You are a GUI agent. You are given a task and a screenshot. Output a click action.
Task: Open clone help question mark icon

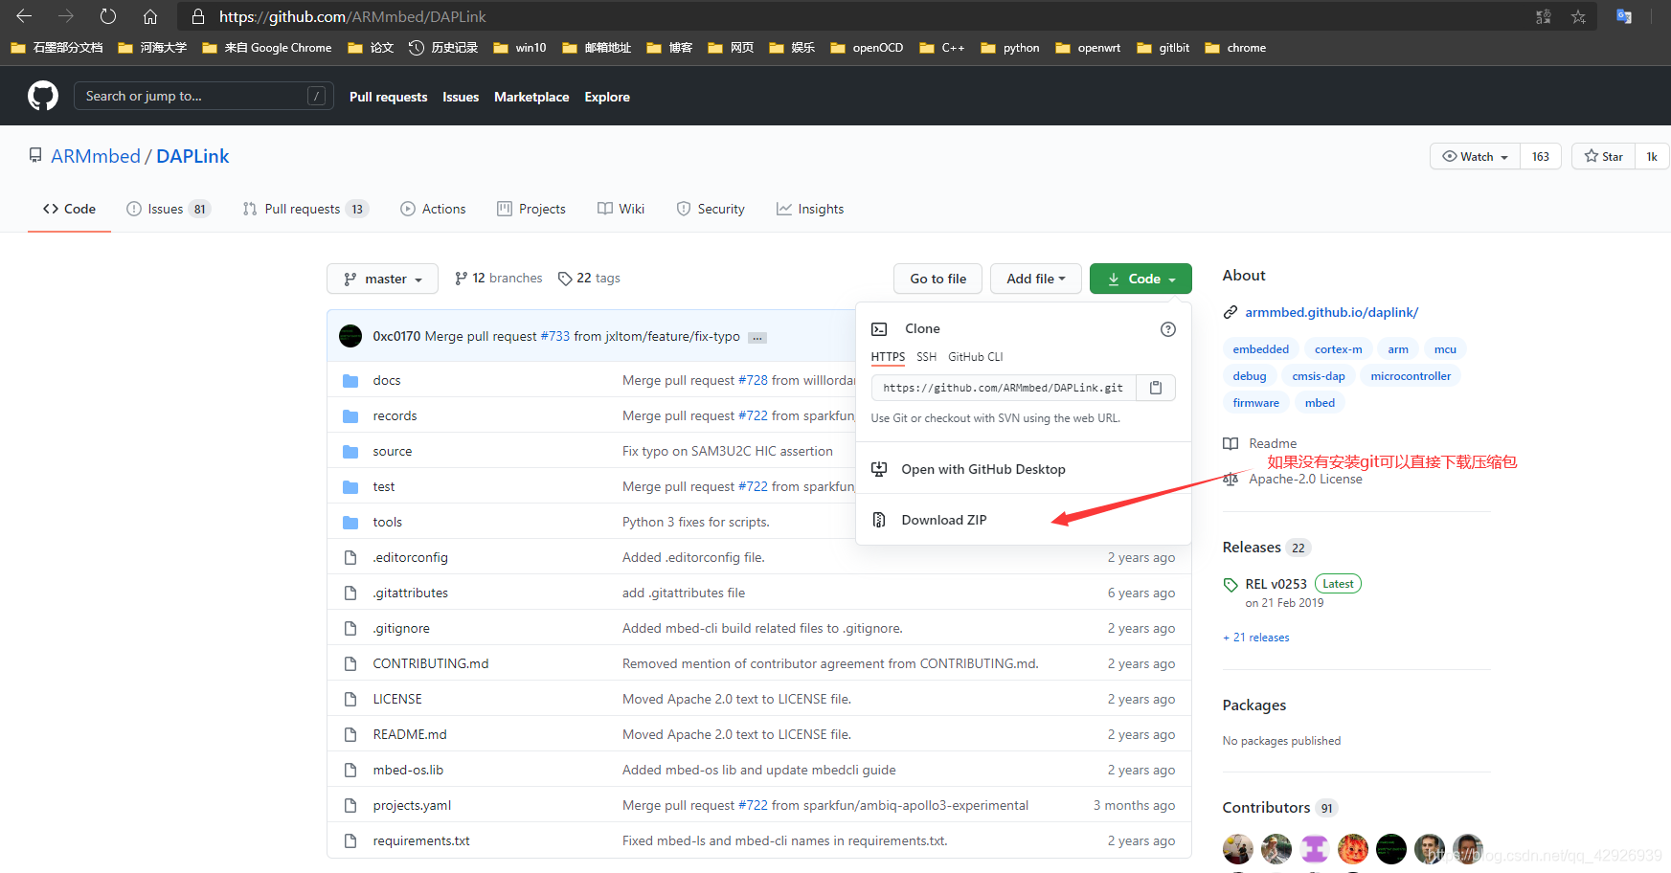(x=1168, y=329)
